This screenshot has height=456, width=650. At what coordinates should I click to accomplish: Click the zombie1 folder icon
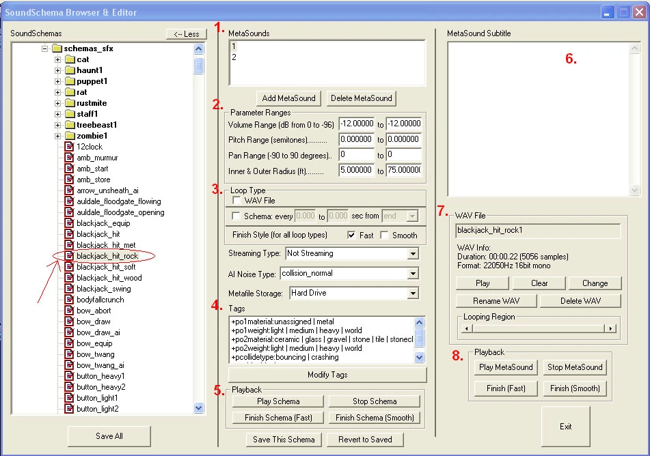70,136
